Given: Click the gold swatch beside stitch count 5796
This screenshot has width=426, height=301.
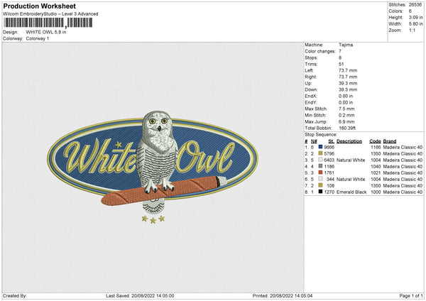Looking at the screenshot, I should [320, 153].
